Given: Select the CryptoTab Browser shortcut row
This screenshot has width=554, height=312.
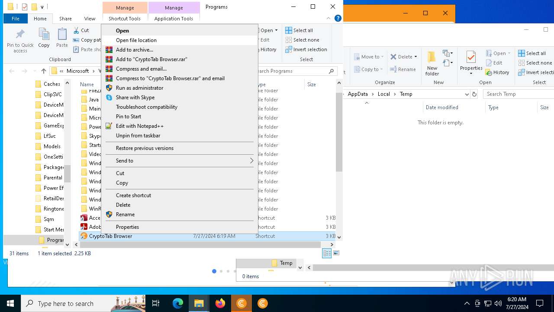Looking at the screenshot, I should pos(207,236).
